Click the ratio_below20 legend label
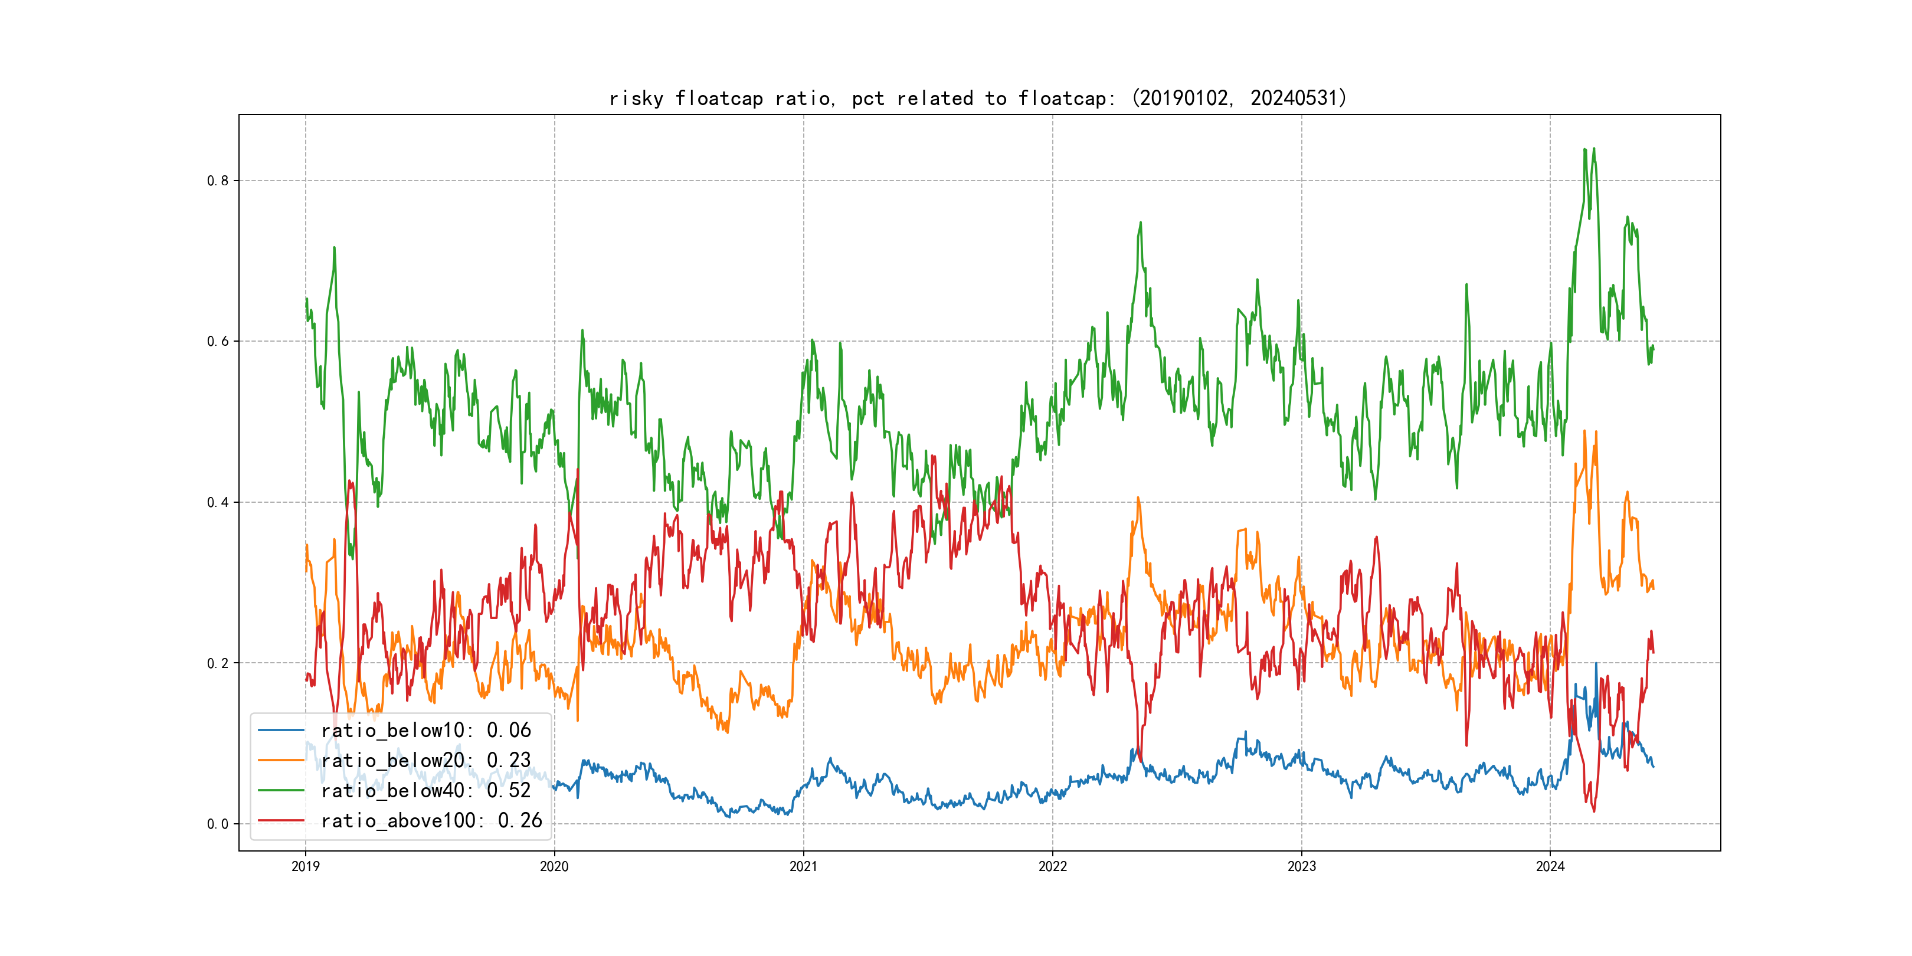 tap(425, 761)
